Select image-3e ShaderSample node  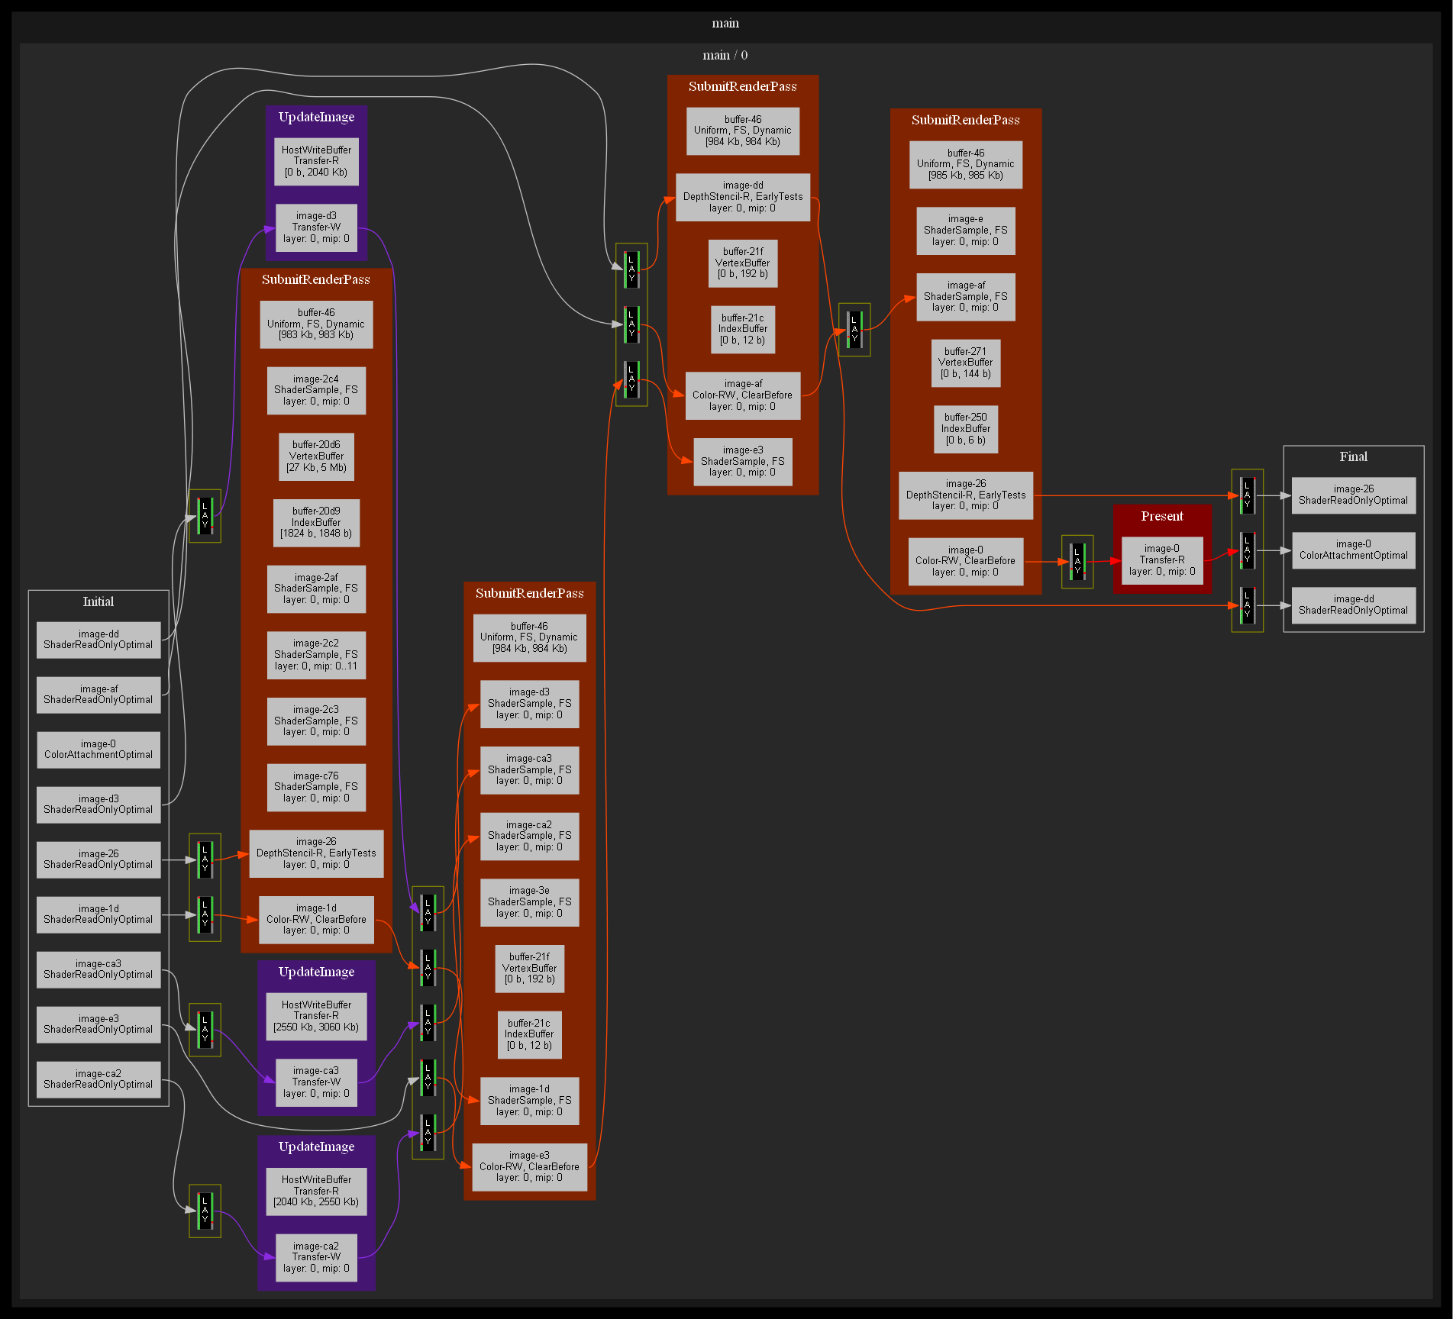(529, 902)
